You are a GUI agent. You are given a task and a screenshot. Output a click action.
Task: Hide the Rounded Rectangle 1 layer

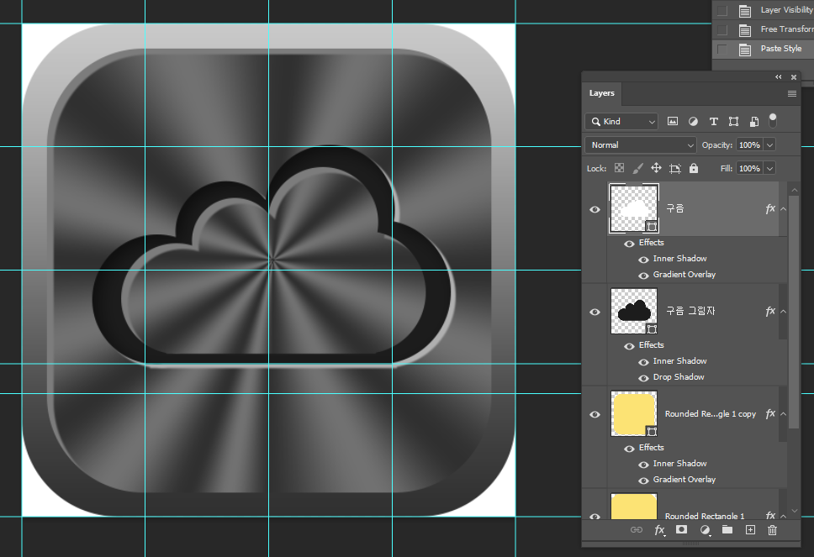[x=595, y=516]
